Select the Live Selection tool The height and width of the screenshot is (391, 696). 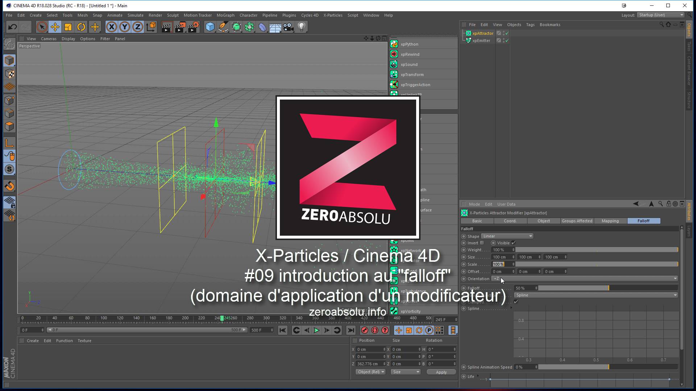pyautogui.click(x=42, y=27)
